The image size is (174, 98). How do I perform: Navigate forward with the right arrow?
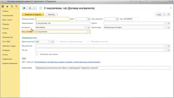tap(35, 8)
